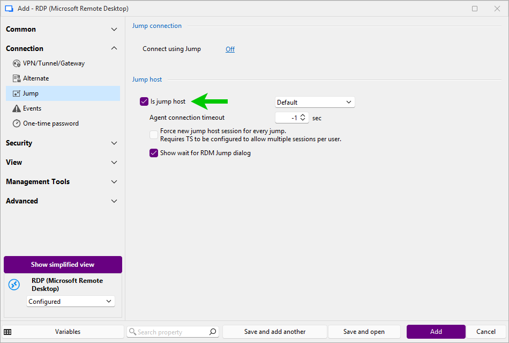Image resolution: width=509 pixels, height=343 pixels.
Task: Expand the Security section
Action: [62, 143]
